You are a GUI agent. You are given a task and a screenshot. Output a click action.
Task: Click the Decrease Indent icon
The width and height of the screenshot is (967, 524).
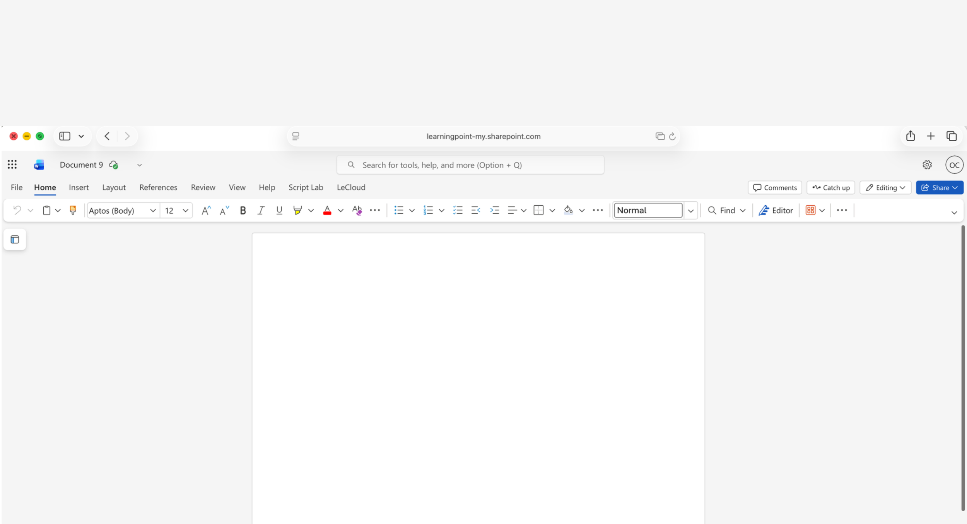click(476, 210)
